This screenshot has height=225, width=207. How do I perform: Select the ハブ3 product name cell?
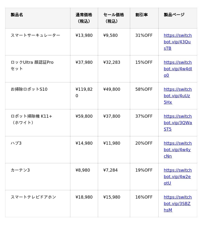(38, 150)
